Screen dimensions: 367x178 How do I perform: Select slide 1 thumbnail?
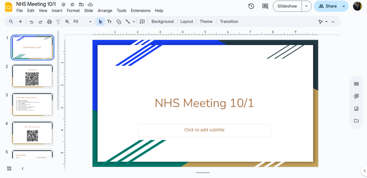point(32,48)
